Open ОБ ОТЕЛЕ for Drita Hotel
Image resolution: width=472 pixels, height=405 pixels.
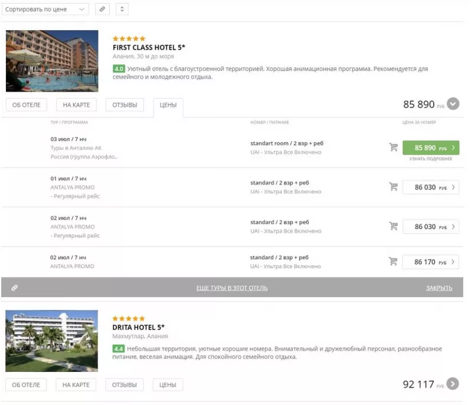coord(26,385)
